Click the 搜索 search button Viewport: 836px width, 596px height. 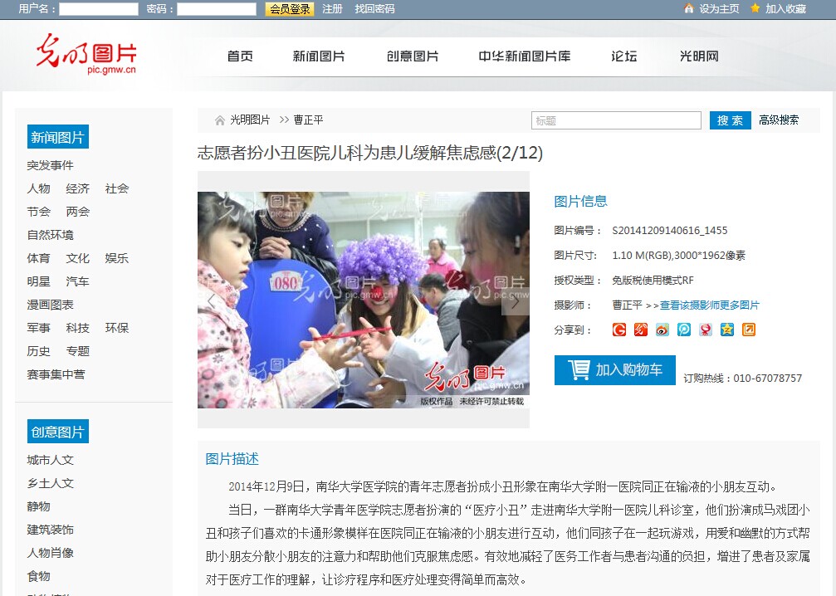pyautogui.click(x=730, y=120)
